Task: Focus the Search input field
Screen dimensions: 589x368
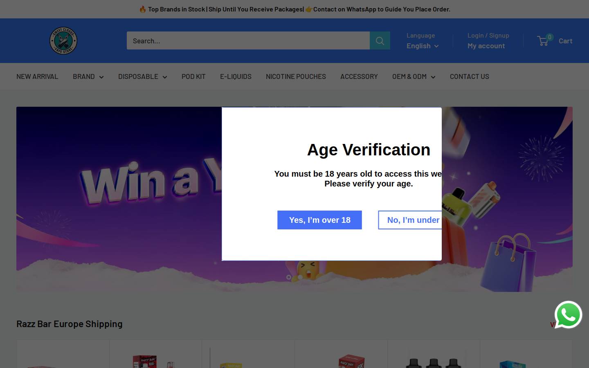Action: coord(248,40)
